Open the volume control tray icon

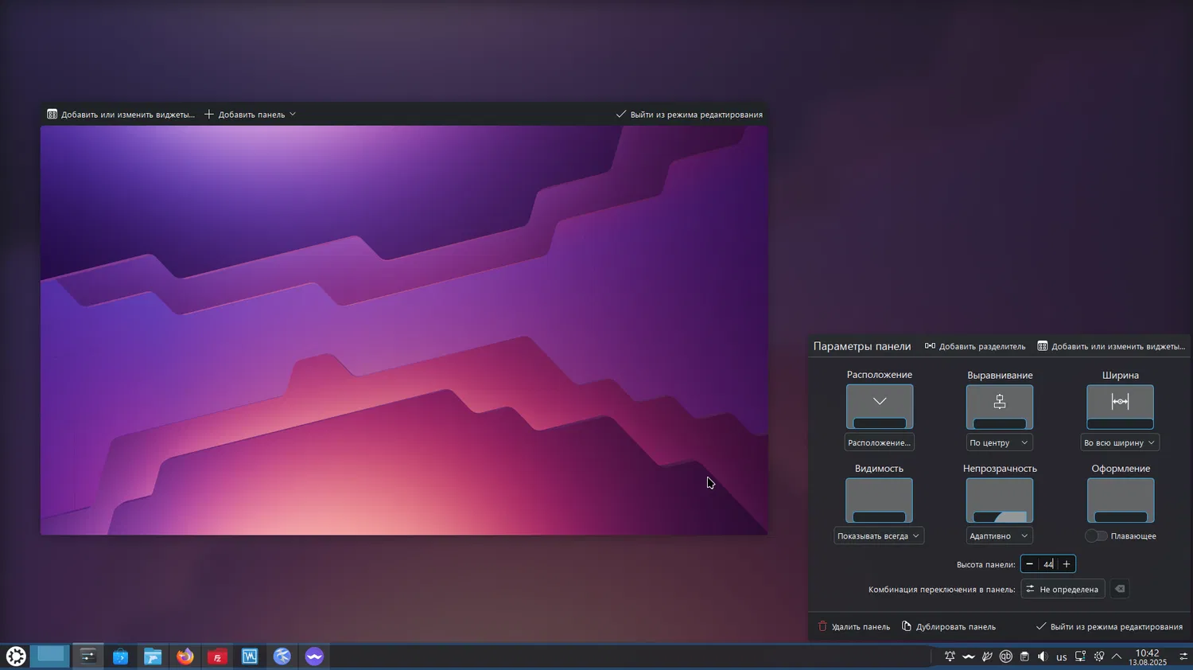pos(1043,656)
